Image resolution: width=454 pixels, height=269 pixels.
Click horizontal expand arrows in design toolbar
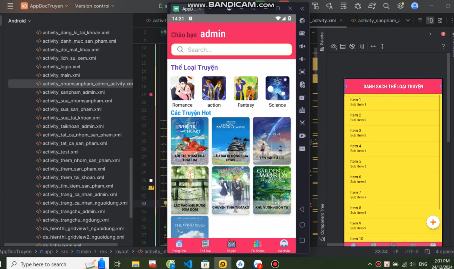tap(373, 46)
